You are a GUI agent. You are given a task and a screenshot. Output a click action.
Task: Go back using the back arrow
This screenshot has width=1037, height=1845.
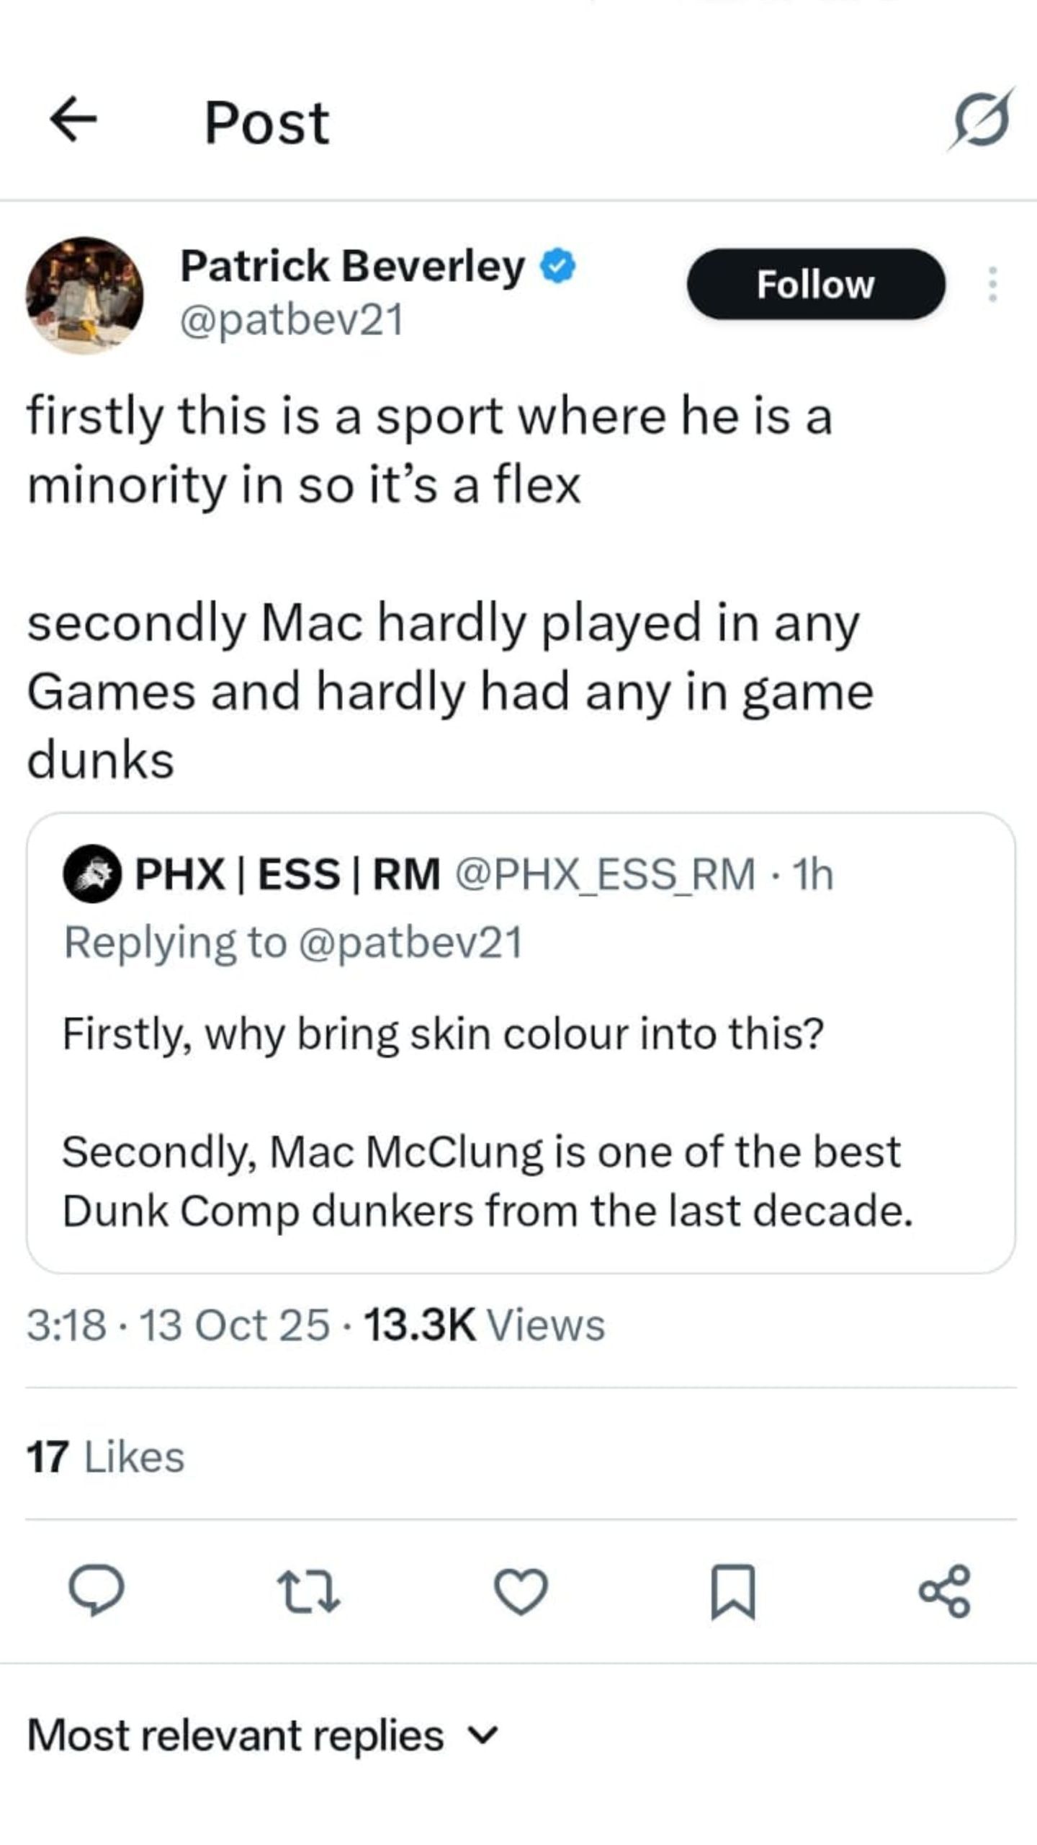coord(73,121)
